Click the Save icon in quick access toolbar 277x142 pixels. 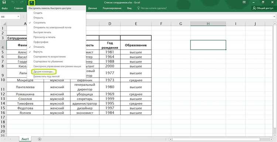point(4,3)
